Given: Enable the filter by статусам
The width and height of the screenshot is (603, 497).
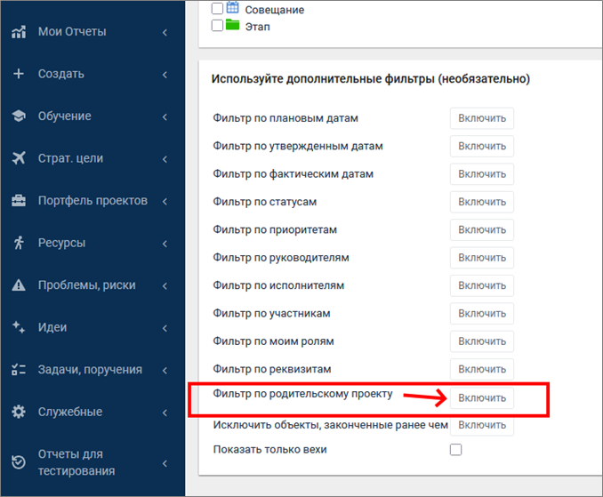Looking at the screenshot, I should (482, 202).
